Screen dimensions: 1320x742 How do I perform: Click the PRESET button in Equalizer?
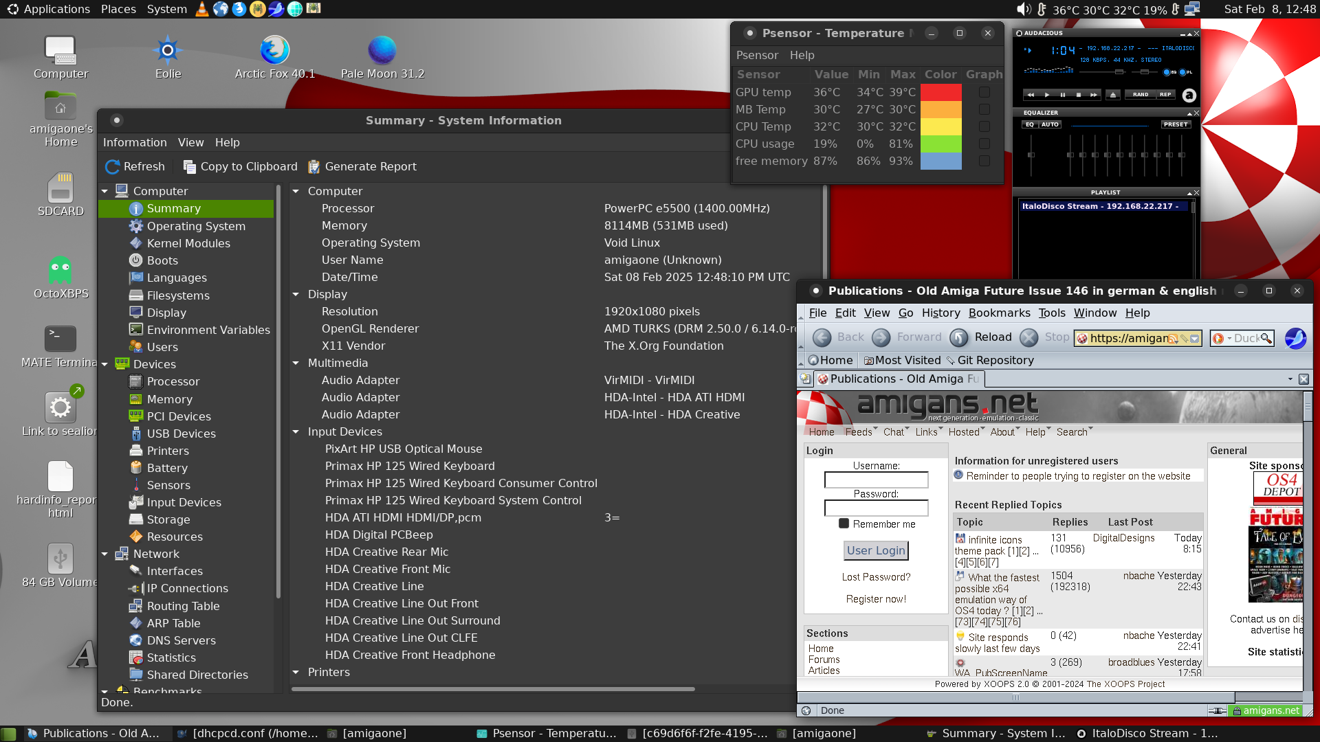click(1176, 124)
